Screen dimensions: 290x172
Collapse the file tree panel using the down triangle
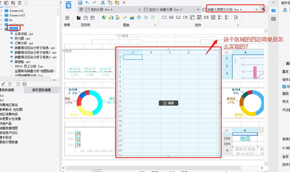pyautogui.click(x=54, y=80)
